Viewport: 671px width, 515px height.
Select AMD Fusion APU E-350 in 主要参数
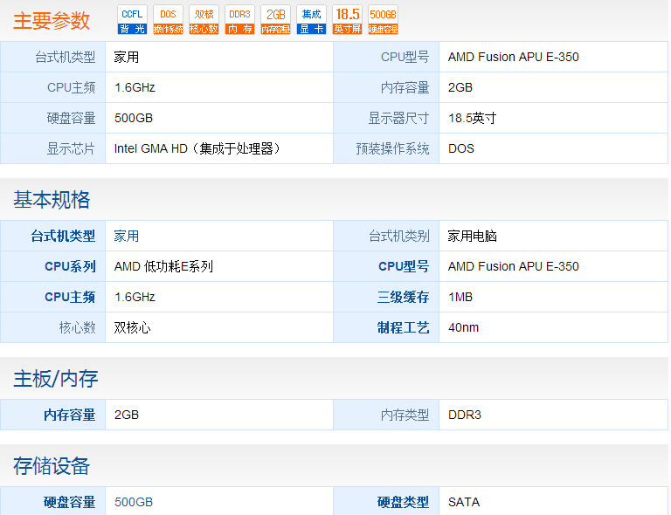point(513,58)
